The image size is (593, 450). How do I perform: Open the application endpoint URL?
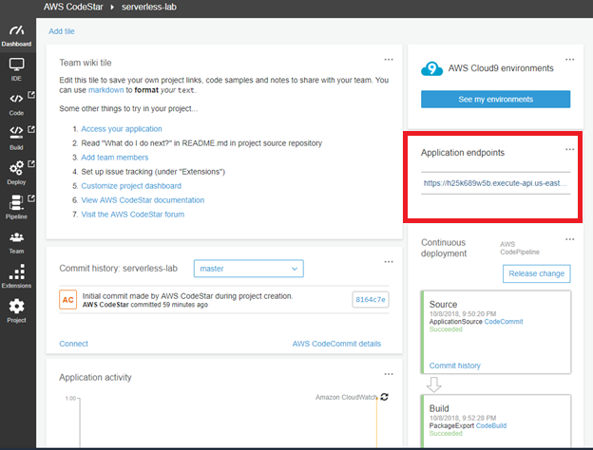tap(495, 183)
